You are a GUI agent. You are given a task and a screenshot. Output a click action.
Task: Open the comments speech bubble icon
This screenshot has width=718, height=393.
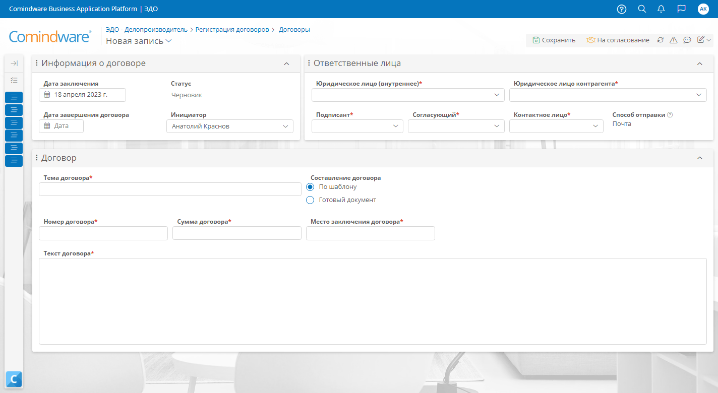687,40
